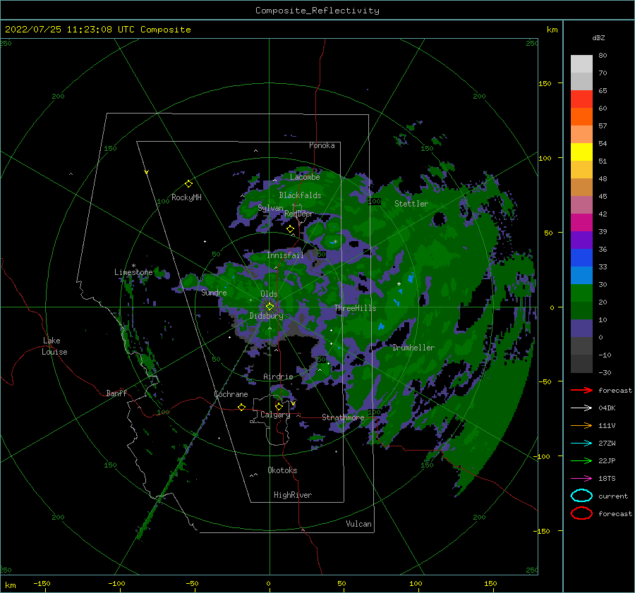Screen dimensions: 635x593
Task: Click the Composite_Reflectivity title
Action: 317,11
